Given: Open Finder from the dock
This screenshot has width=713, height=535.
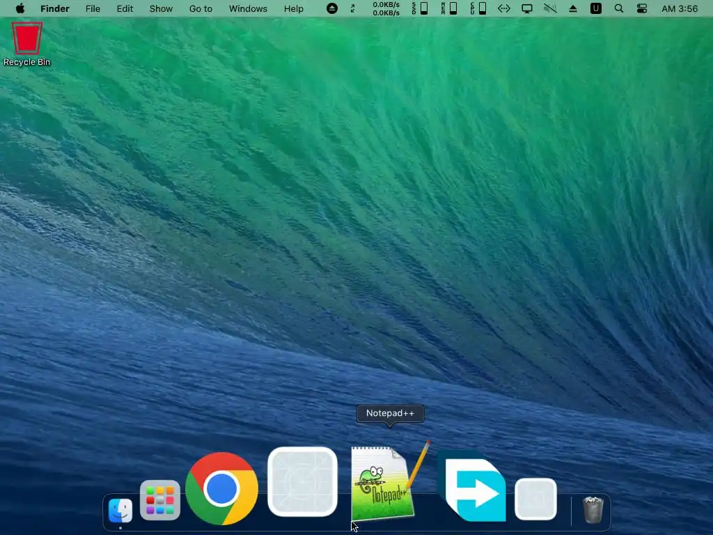Looking at the screenshot, I should click(120, 511).
